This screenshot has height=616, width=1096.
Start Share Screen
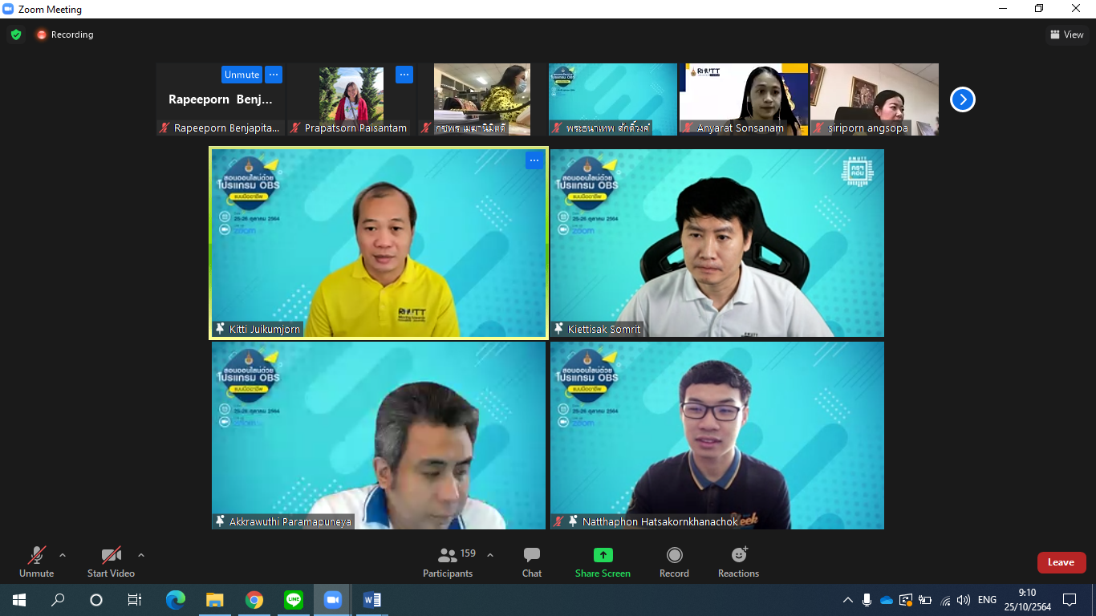[603, 561]
